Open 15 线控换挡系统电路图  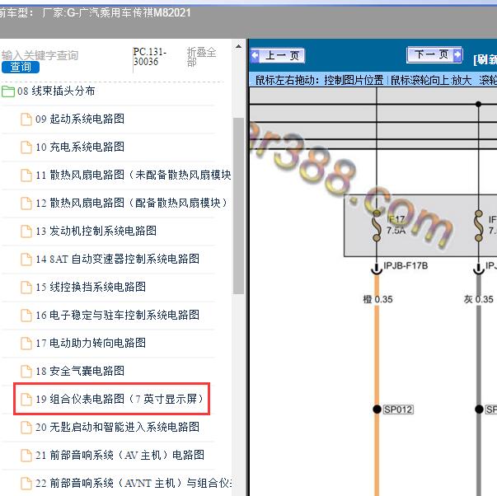click(91, 288)
